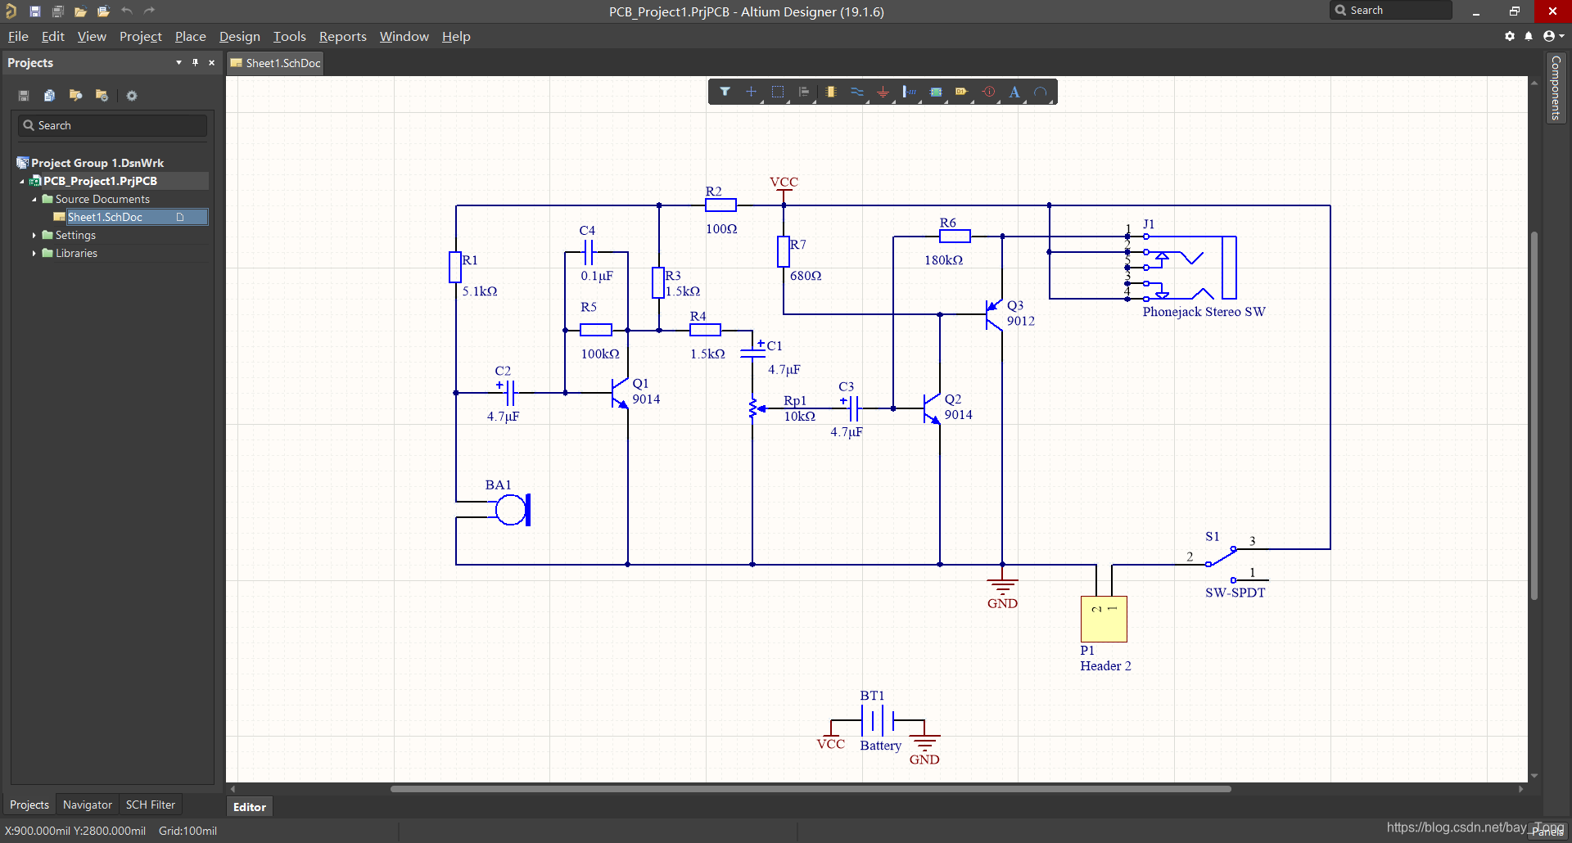Select the GND Power Port tool
This screenshot has height=843, width=1572.
coord(883,92)
